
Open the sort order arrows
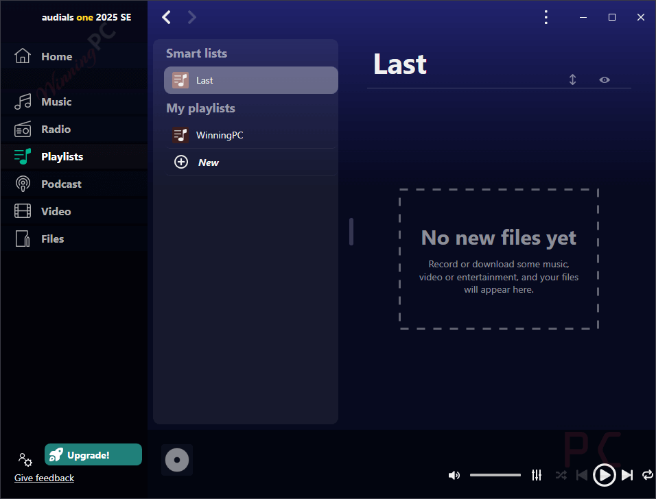click(572, 80)
